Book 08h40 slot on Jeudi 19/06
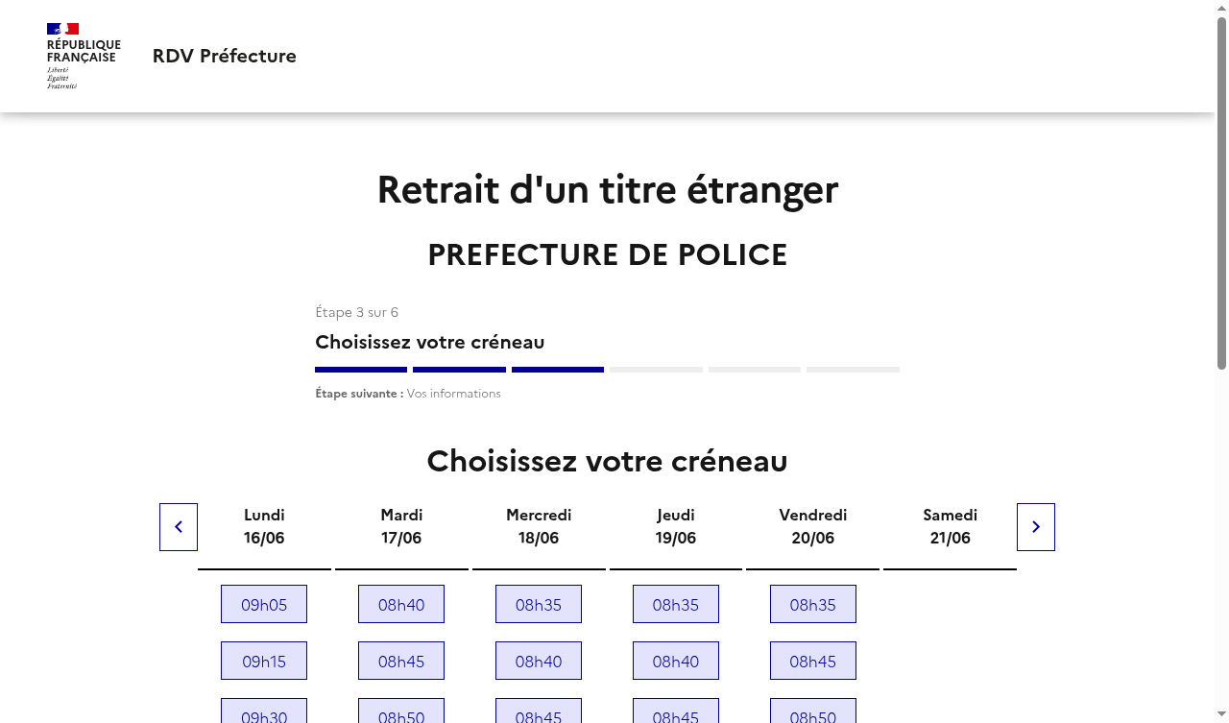 [676, 661]
